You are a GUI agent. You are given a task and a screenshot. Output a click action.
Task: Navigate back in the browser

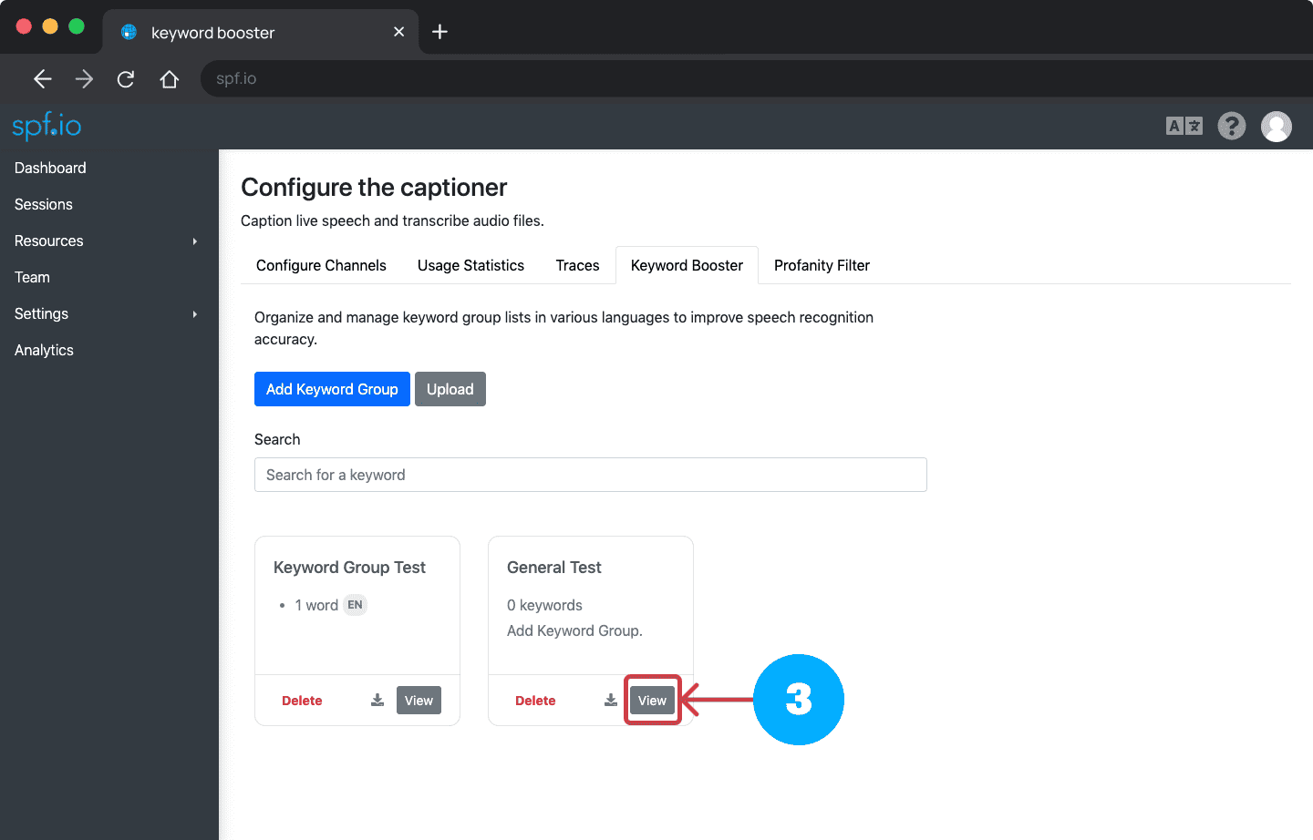tap(43, 79)
